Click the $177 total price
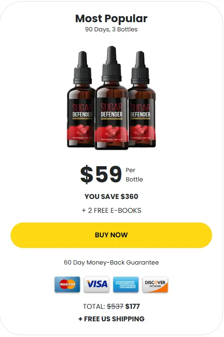The width and height of the screenshot is (224, 337). click(133, 306)
